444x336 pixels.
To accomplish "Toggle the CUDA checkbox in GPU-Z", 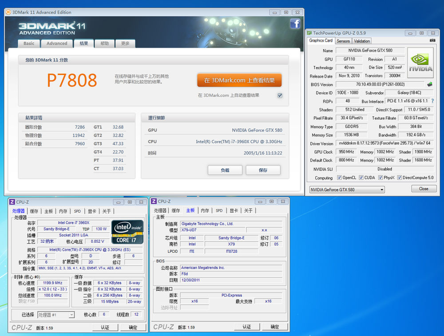I will (361, 178).
